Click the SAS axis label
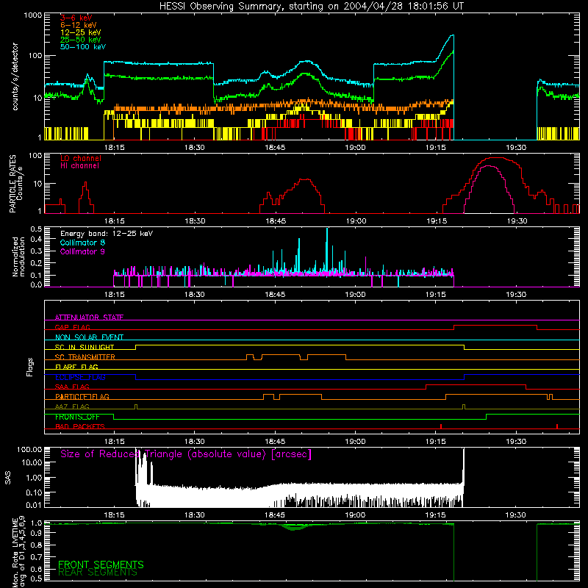The height and width of the screenshot is (588, 588). [x=7, y=478]
